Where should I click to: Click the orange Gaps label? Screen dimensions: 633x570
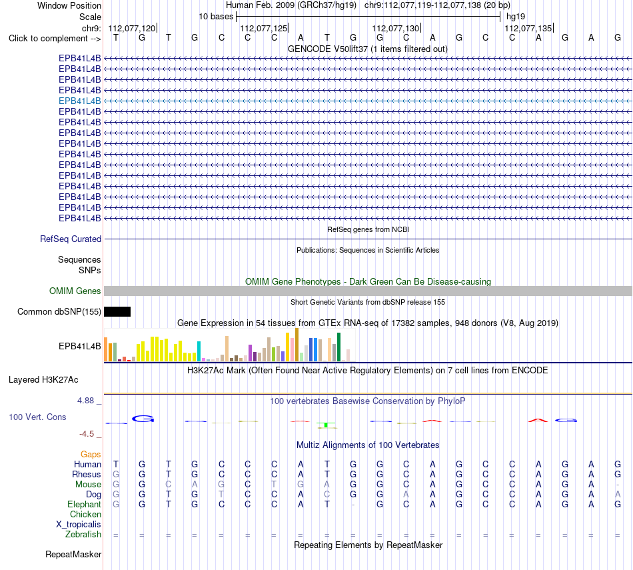[91, 455]
